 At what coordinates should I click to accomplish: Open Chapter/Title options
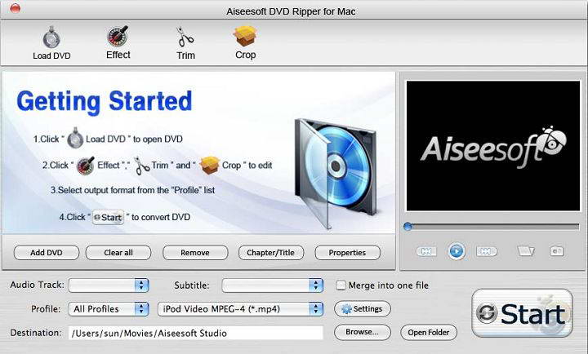271,253
